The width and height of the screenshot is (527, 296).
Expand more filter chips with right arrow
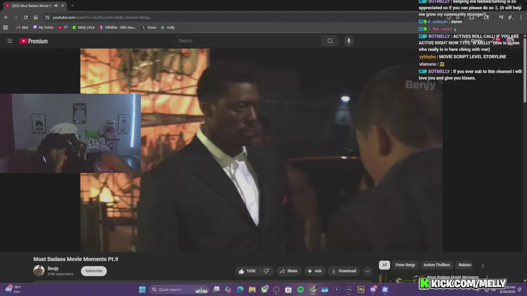pyautogui.click(x=483, y=265)
